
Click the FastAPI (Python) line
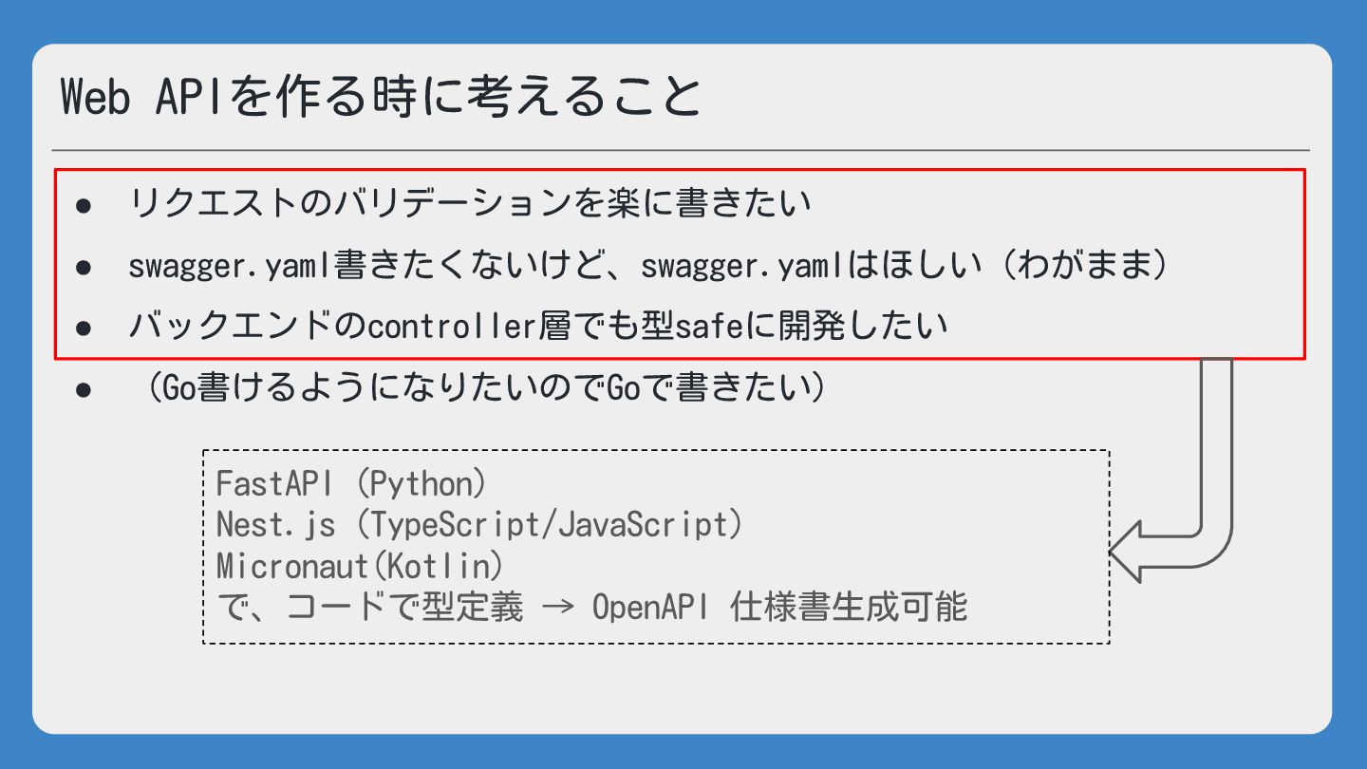350,484
